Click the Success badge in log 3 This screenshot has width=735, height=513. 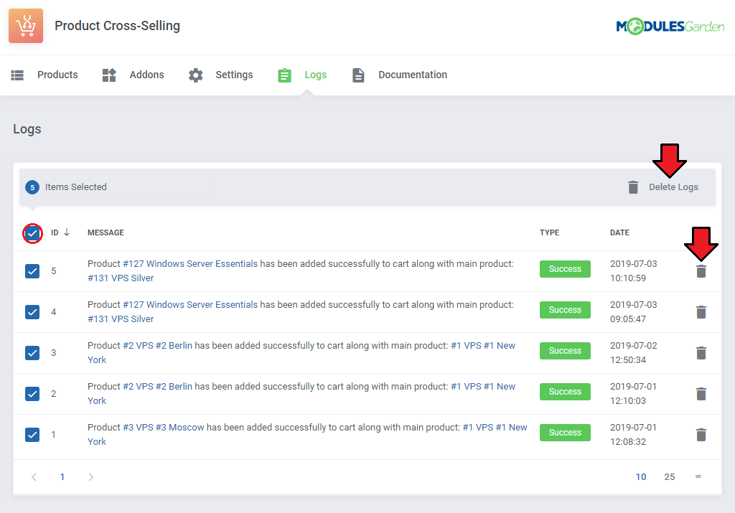point(565,351)
